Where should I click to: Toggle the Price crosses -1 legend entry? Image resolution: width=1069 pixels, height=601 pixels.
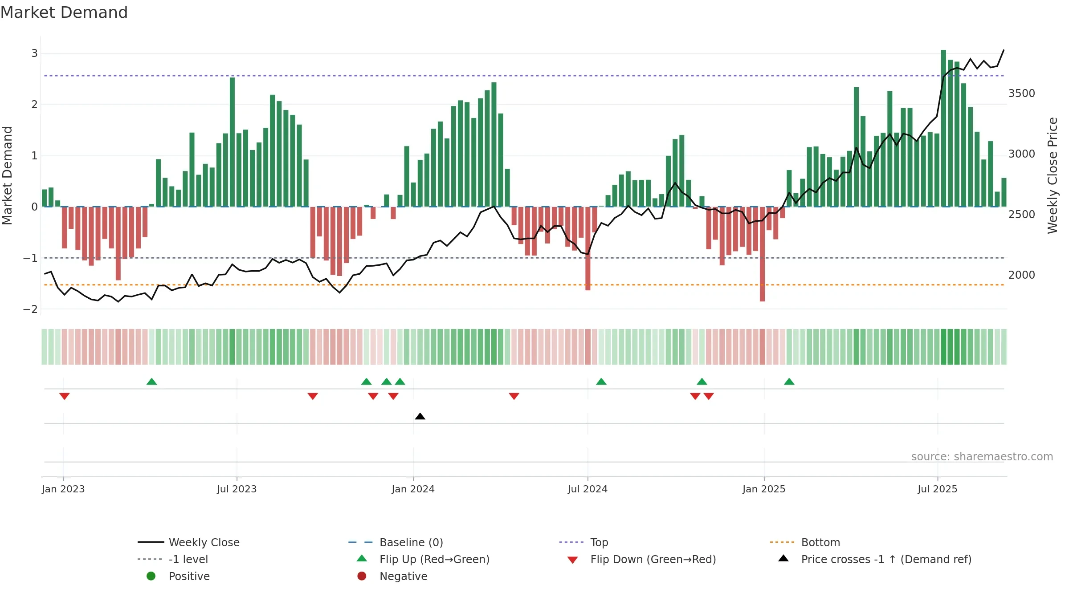click(x=875, y=559)
